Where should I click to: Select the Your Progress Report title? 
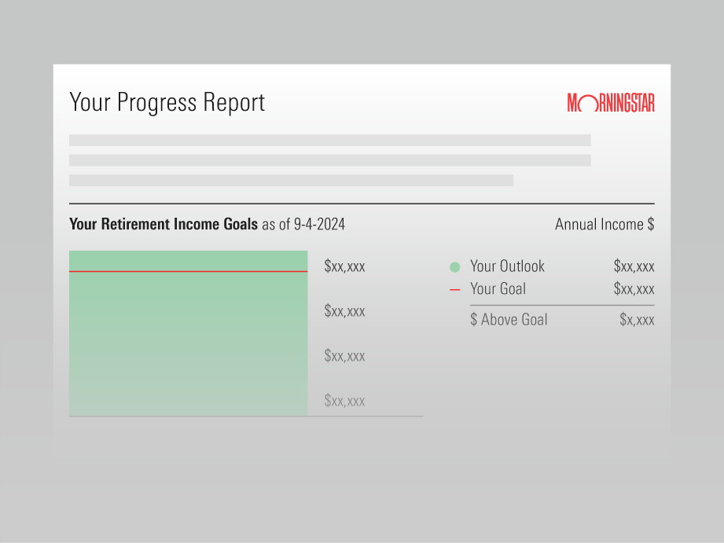[167, 103]
